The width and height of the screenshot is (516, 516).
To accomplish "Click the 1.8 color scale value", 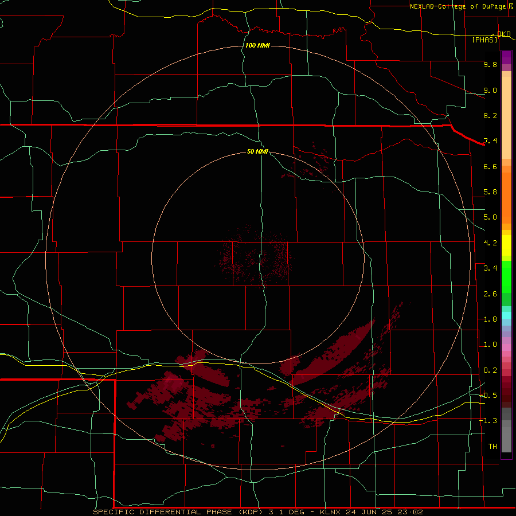I will [490, 319].
